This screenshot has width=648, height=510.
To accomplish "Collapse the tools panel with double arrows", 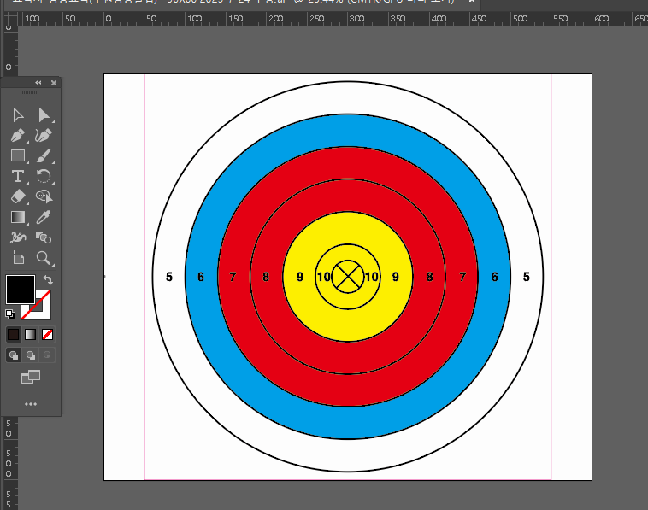I will (x=38, y=83).
